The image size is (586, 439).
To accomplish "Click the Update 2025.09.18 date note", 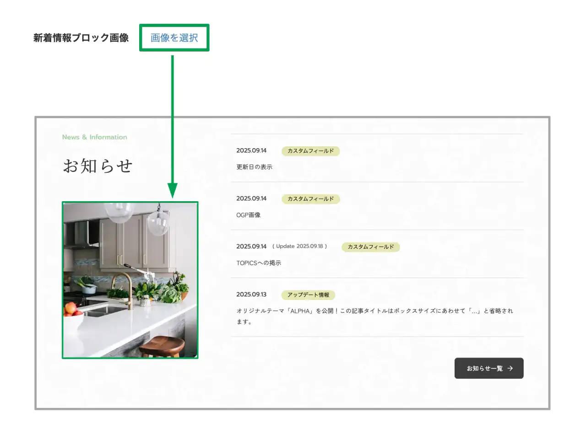I will pos(300,246).
